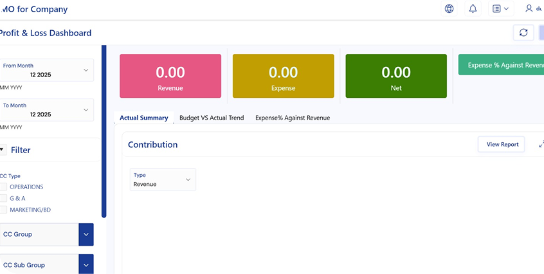Screen dimensions: 544x274
Task: Tick the OPERATIONS checkbox
Action: (x=3, y=187)
